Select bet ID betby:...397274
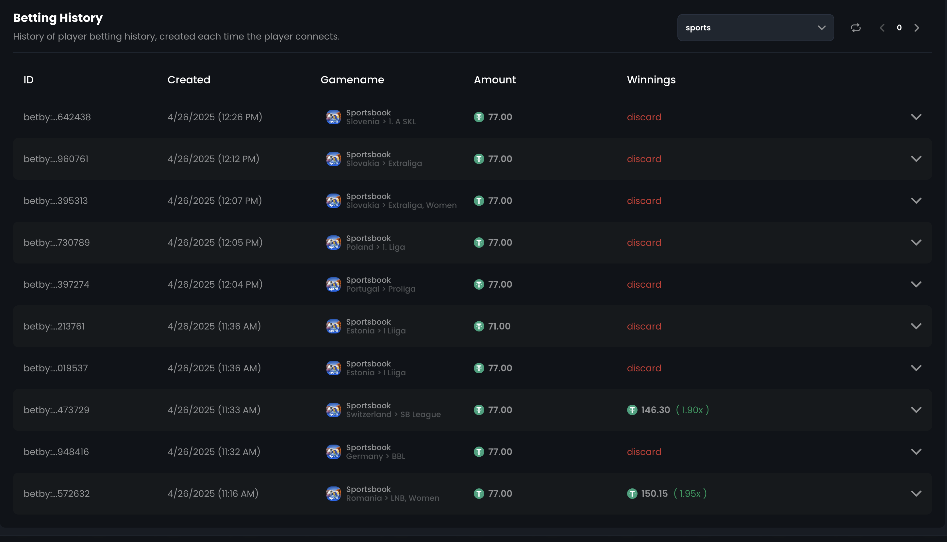This screenshot has height=542, width=947. (56, 284)
